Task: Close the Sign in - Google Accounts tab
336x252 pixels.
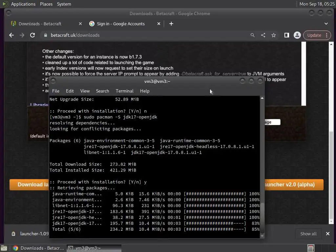Action: pos(159,24)
